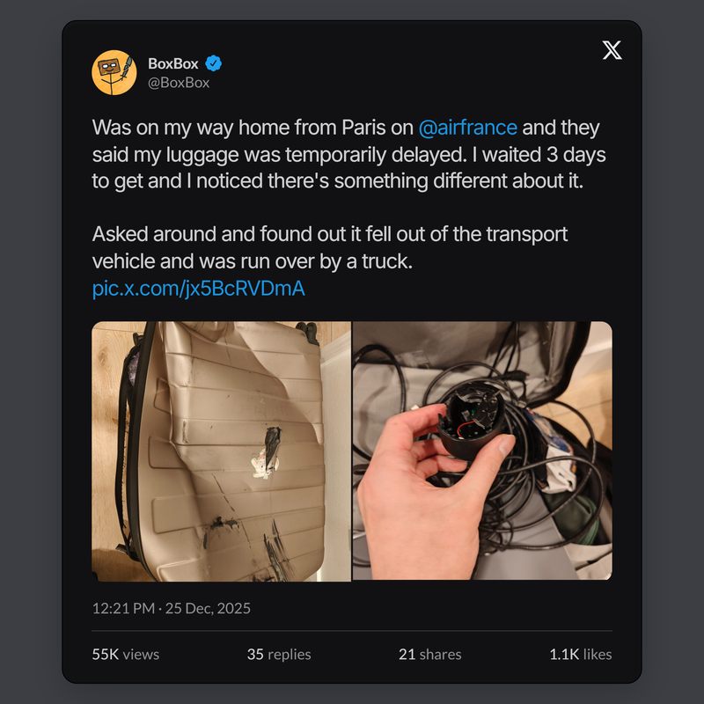Screen dimensions: 704x704
Task: Click the 55K views count
Action: coord(126,654)
